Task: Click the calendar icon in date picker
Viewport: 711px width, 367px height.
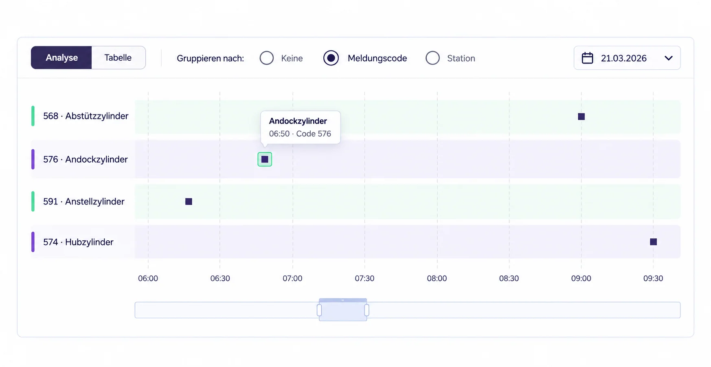Action: (x=587, y=58)
